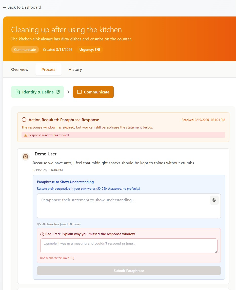Open the Overview tab

click(20, 70)
